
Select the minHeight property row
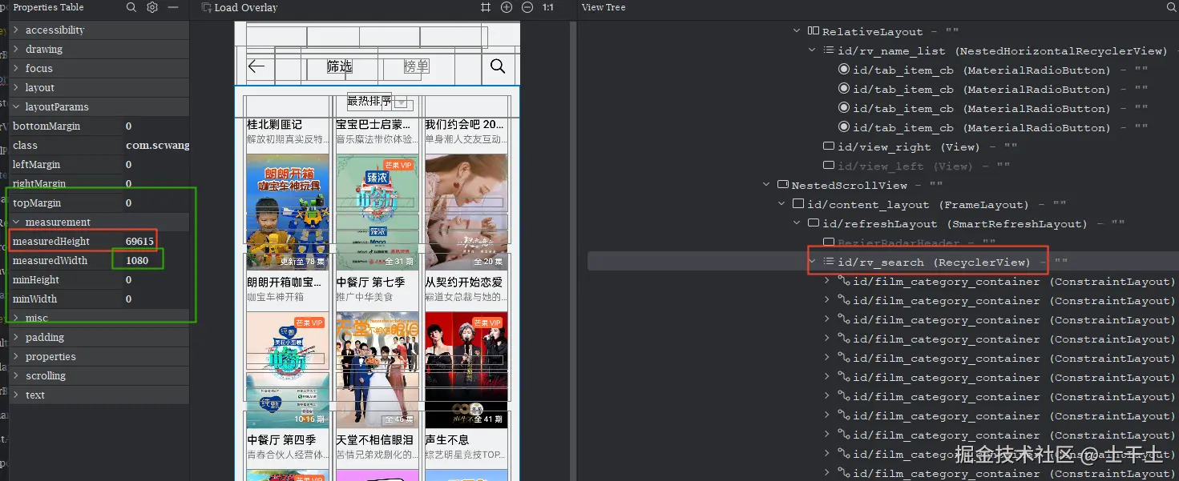99,279
